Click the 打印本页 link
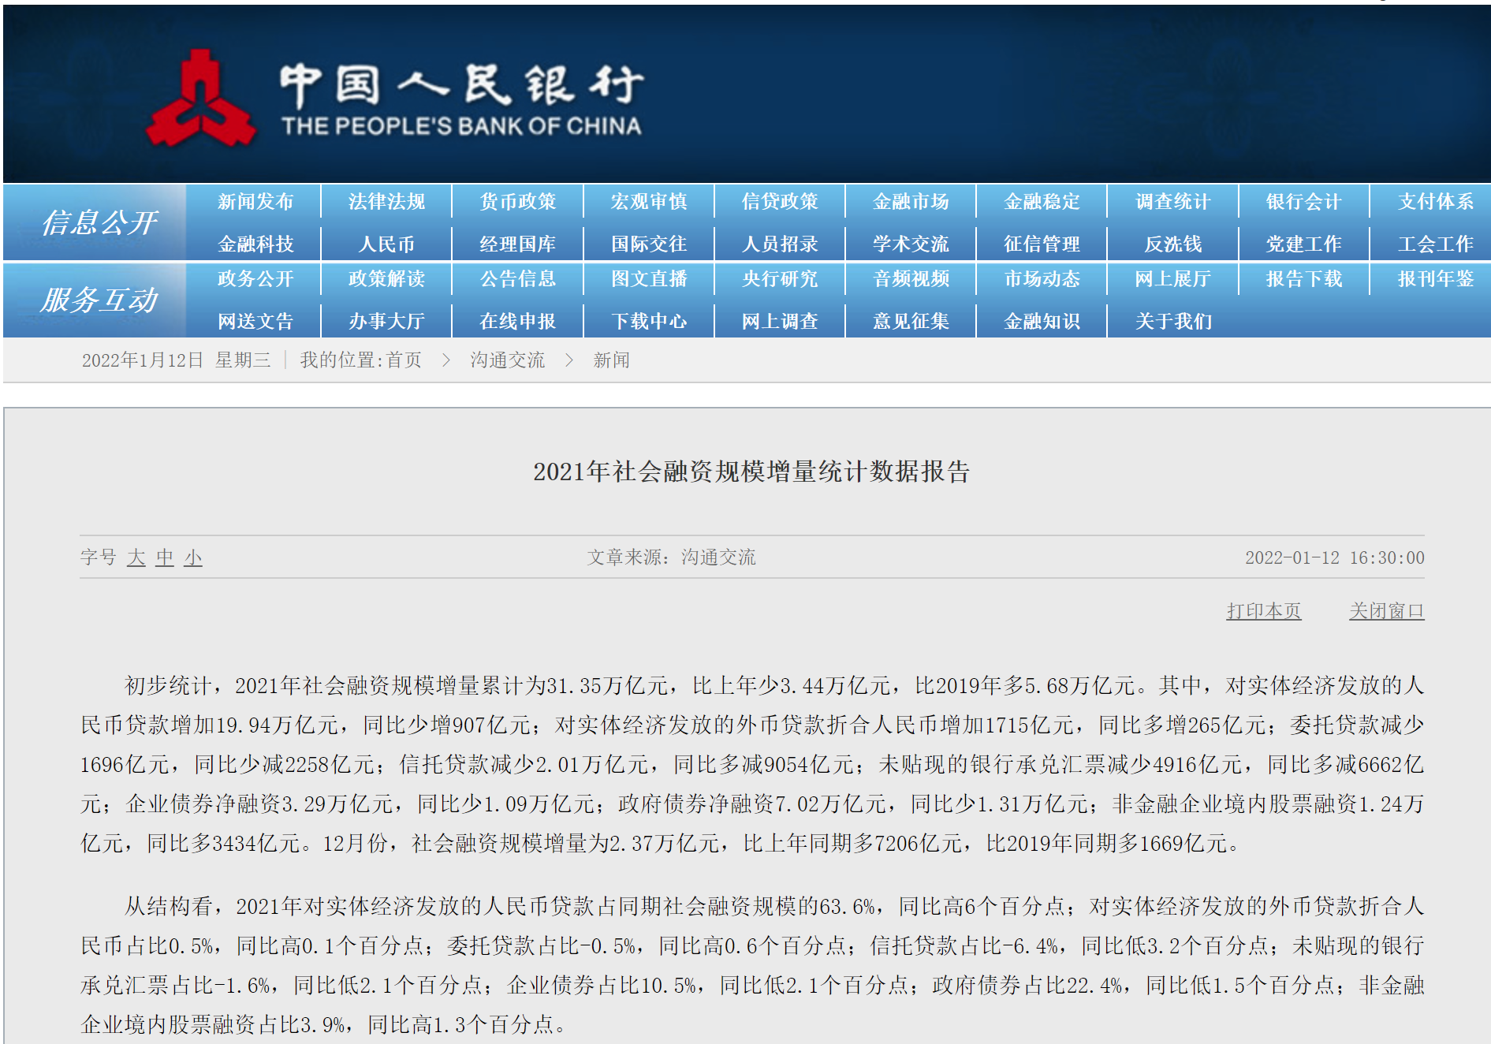Viewport: 1491px width, 1044px height. [x=1263, y=611]
